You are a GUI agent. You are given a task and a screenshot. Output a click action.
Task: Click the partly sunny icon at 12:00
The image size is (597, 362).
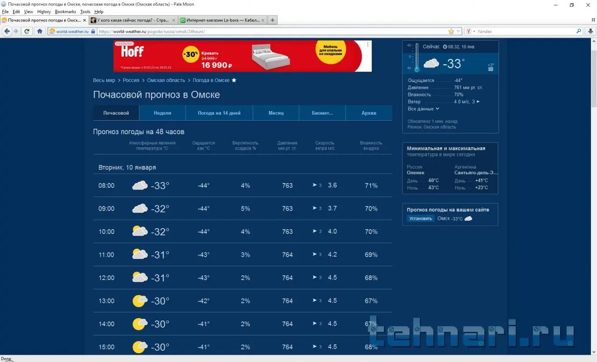pos(140,278)
